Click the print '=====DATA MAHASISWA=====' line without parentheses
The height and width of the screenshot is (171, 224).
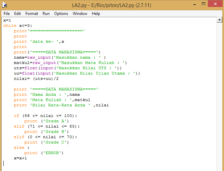tap(56, 89)
